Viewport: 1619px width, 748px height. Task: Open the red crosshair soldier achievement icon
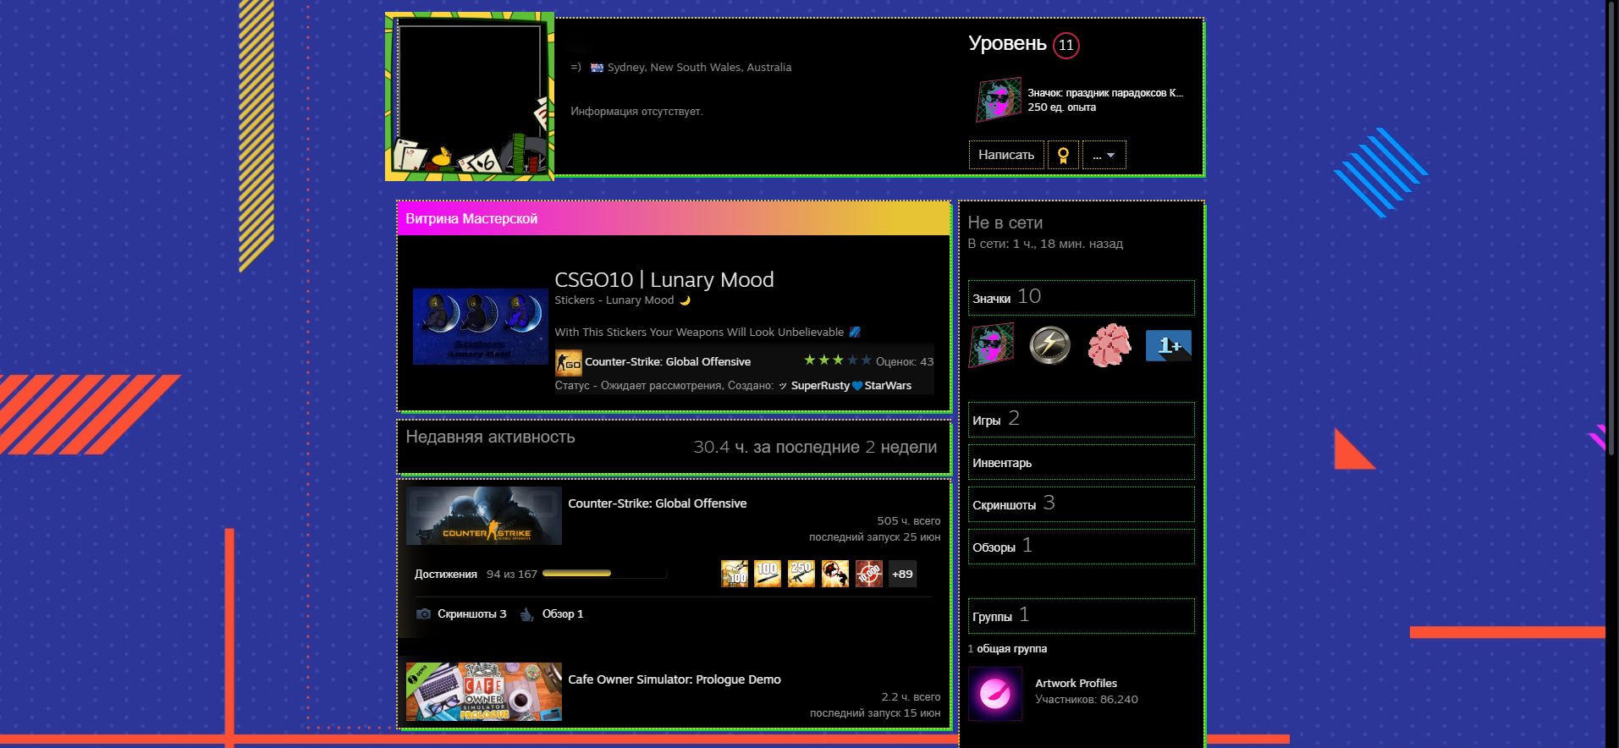click(x=835, y=574)
